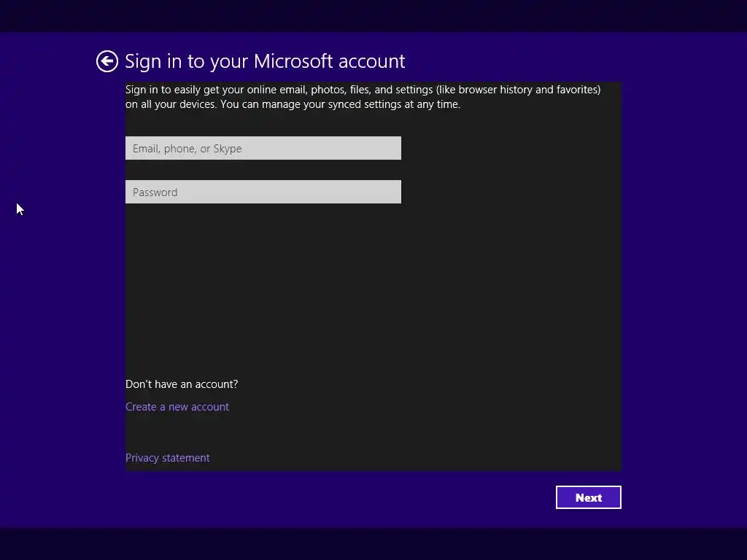Click the "Don't have an account?" text
The image size is (747, 560).
pos(182,384)
